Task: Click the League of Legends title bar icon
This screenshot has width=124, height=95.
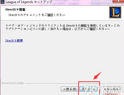Action: (3, 2)
